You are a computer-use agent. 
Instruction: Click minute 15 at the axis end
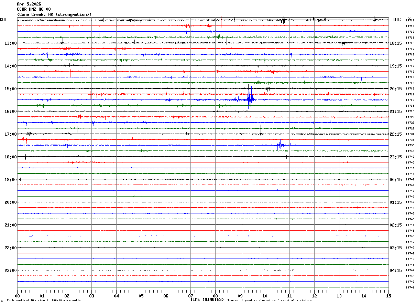(x=388, y=296)
